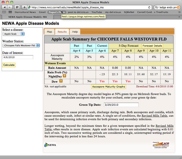Click the Apr 7 forecast column header
This screenshot has width=182, height=159.
point(115,51)
